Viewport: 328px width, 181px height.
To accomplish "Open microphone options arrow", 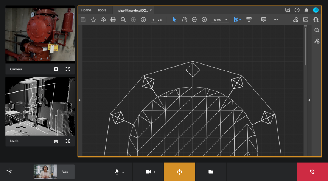I will click(123, 172).
